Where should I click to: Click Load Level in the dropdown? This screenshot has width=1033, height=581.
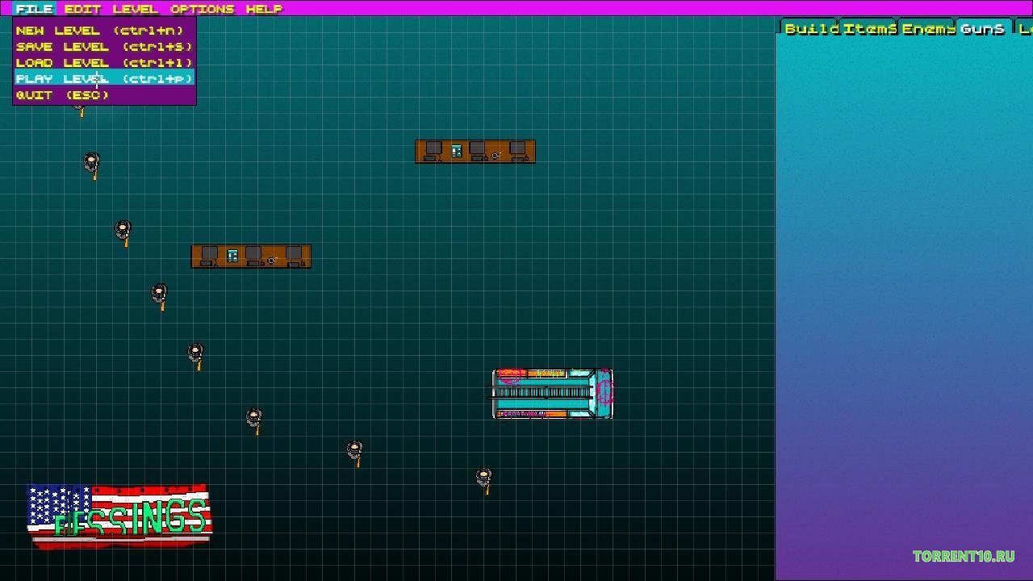pos(104,62)
